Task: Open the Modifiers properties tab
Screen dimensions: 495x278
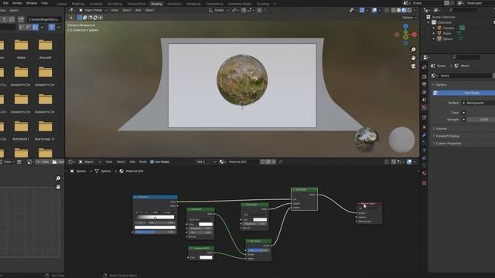Action: (x=425, y=135)
